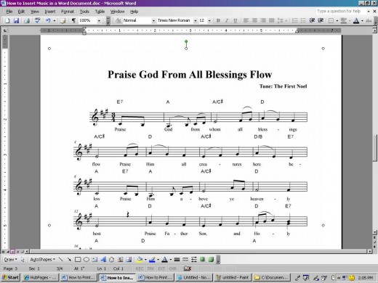Click the New Blank Document icon

tap(7, 20)
